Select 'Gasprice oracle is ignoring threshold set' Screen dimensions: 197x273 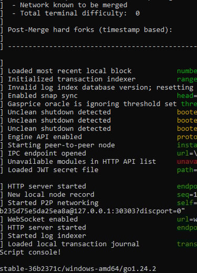click(x=92, y=104)
